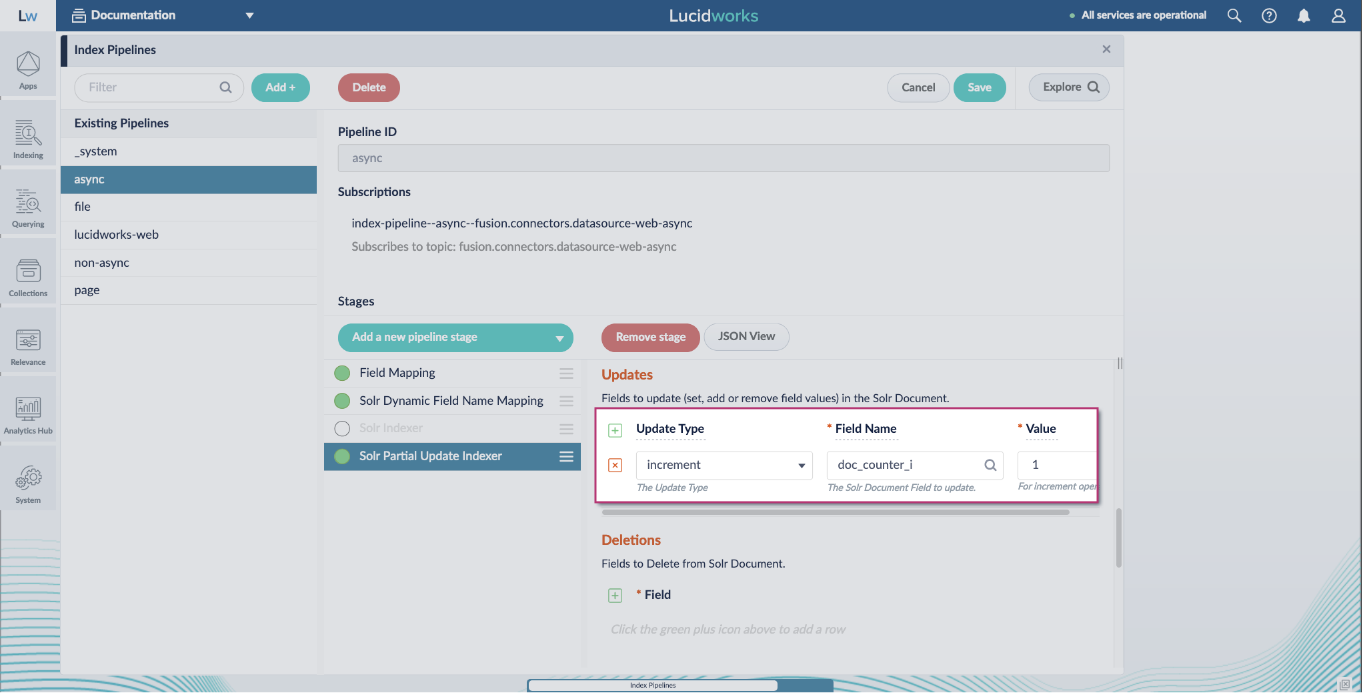Select the file pipeline
Viewport: 1365px width, 695px height.
point(189,207)
